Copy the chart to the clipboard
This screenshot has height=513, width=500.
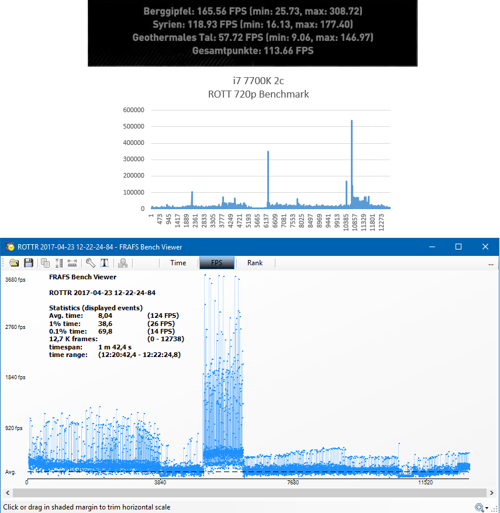pos(45,263)
